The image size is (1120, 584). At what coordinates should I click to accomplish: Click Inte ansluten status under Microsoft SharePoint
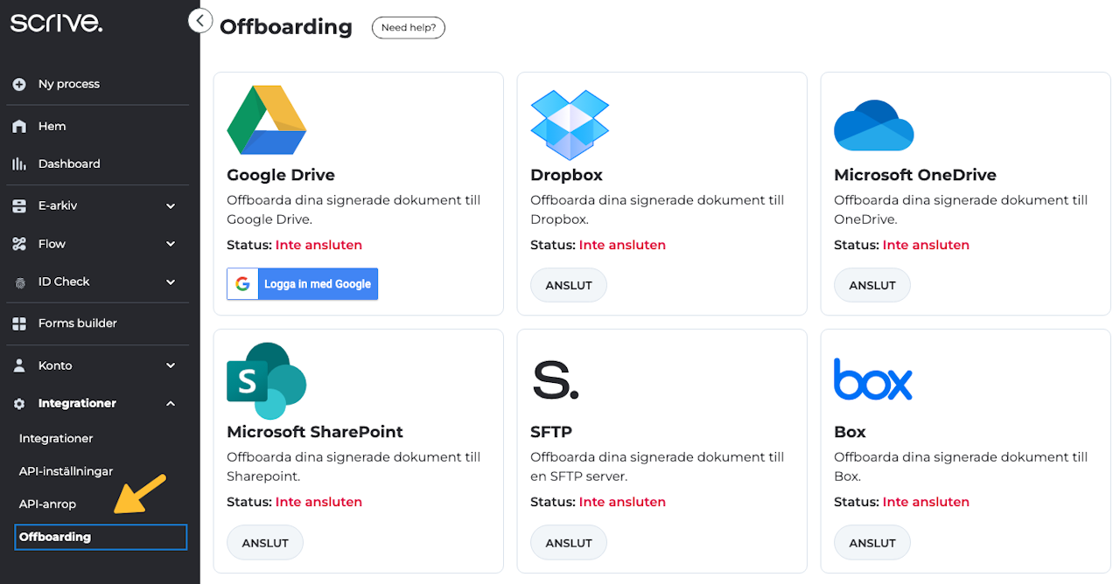point(318,502)
